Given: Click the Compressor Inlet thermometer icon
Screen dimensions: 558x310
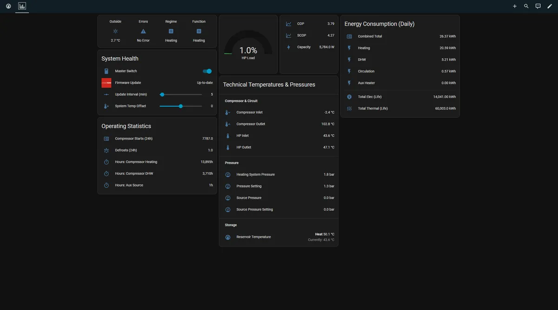Looking at the screenshot, I should coord(228,112).
